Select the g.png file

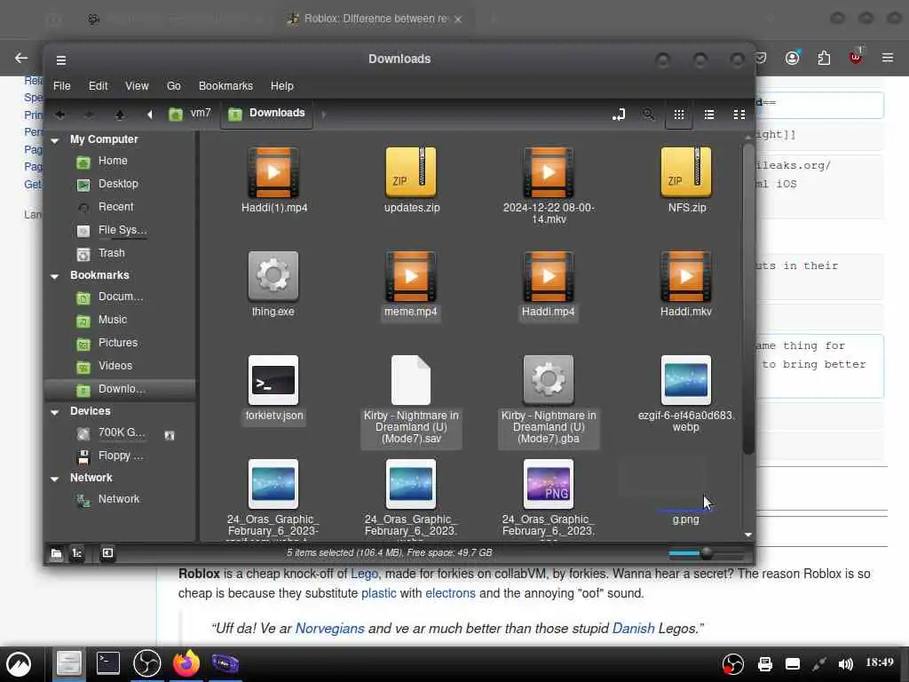[x=686, y=519]
